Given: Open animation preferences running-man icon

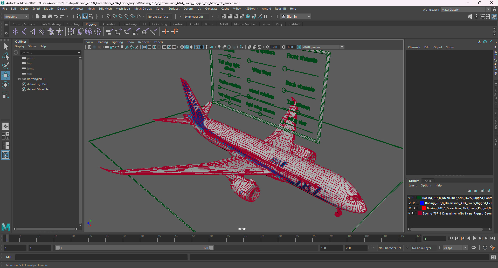Looking at the screenshot, I should pos(493,248).
